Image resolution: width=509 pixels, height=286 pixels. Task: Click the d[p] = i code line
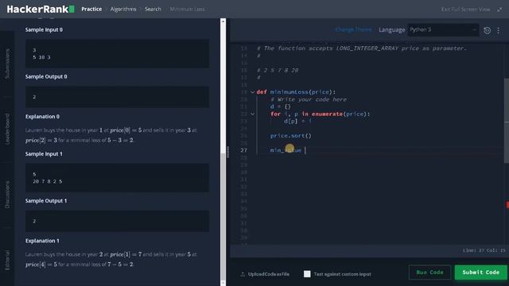click(x=297, y=122)
